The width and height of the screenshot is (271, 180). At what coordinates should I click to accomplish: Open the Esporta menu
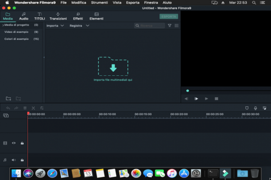click(133, 3)
